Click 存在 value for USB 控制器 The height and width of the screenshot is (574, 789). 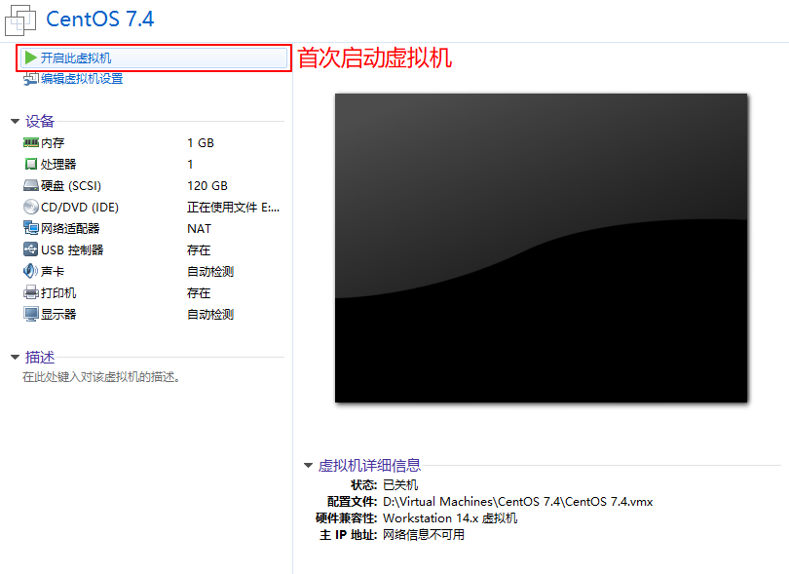click(199, 250)
